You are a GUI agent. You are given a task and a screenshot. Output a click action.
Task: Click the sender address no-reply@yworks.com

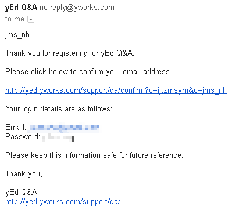[77, 8]
